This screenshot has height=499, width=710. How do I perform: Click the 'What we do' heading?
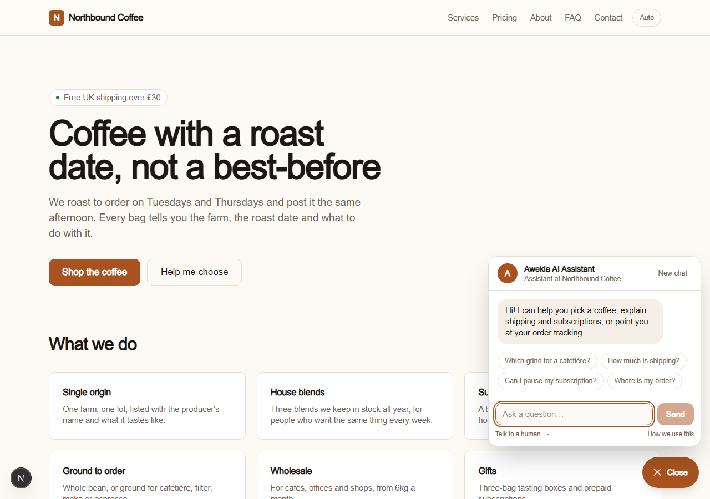93,344
